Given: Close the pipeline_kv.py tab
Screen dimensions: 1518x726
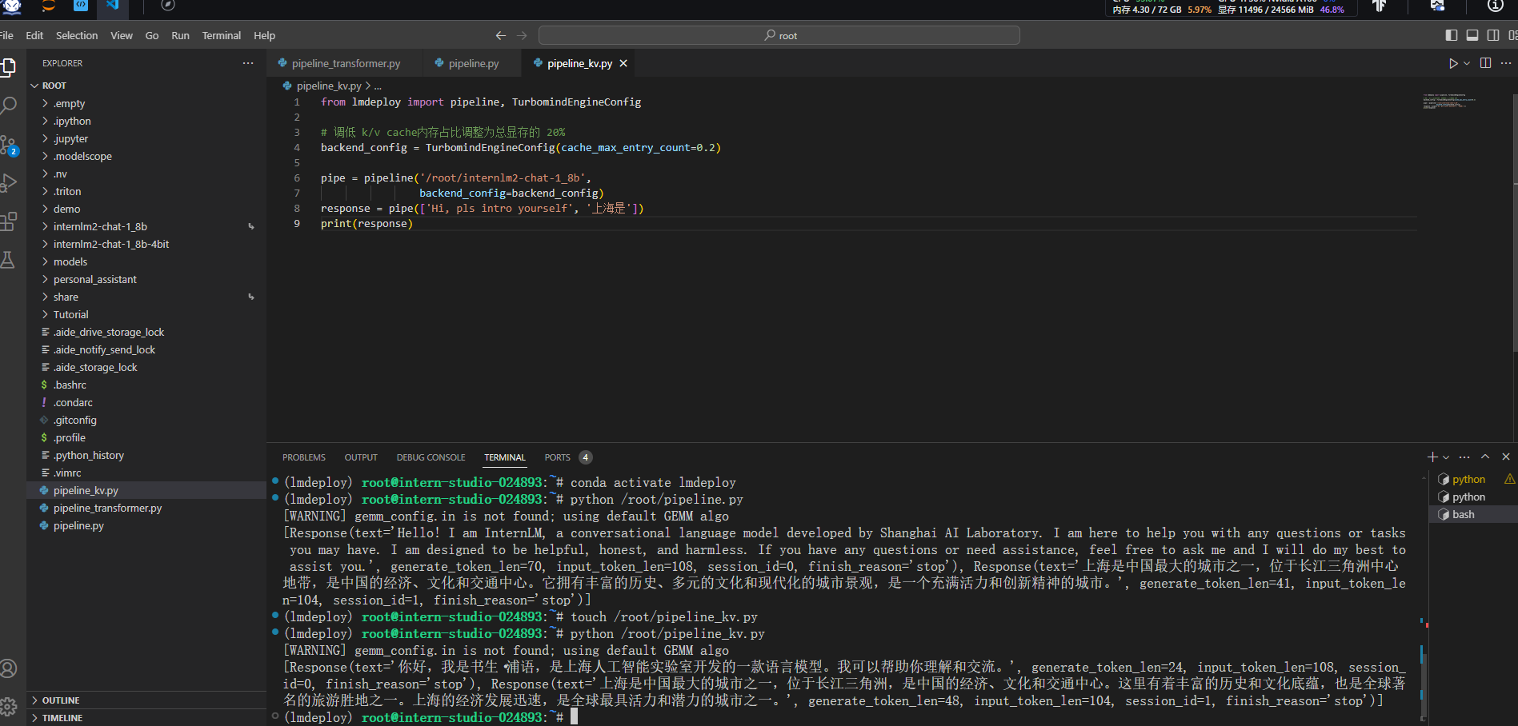Looking at the screenshot, I should click(x=623, y=63).
